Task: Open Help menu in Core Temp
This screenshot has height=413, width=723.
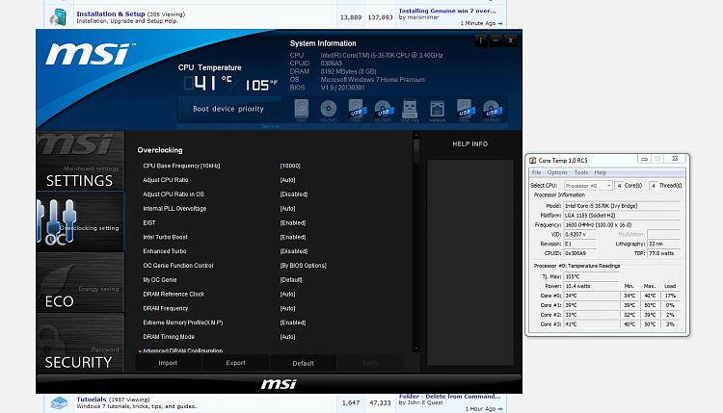Action: 600,172
